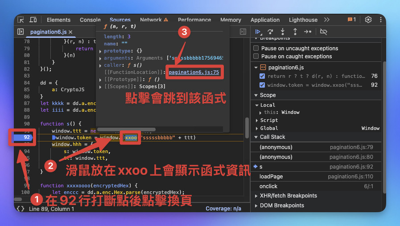Click the pagination6.js breakpoint file icon
The width and height of the screenshot is (400, 226).
pyautogui.click(x=263, y=68)
